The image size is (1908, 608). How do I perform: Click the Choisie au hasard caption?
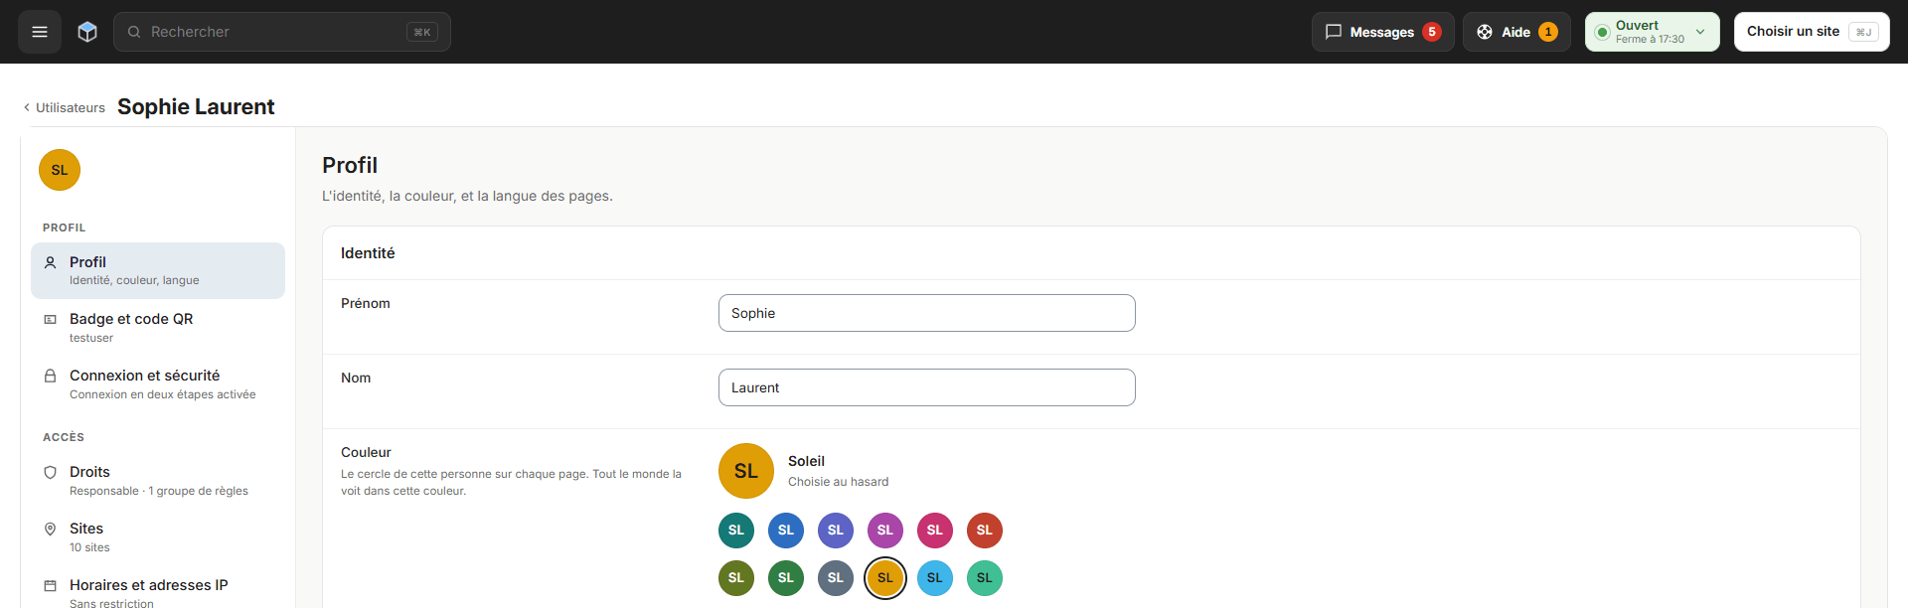pyautogui.click(x=839, y=482)
